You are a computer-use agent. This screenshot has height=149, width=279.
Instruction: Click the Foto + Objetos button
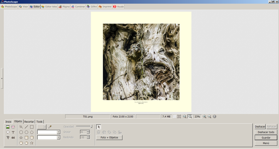pyautogui.click(x=109, y=137)
